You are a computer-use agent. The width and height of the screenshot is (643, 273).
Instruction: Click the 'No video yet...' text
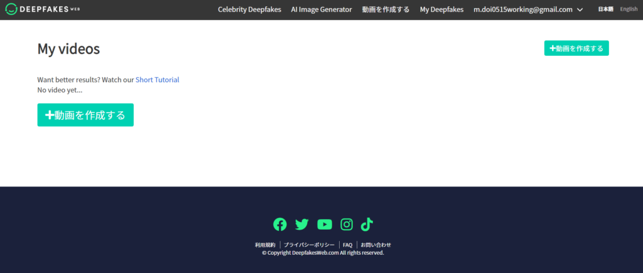[60, 90]
